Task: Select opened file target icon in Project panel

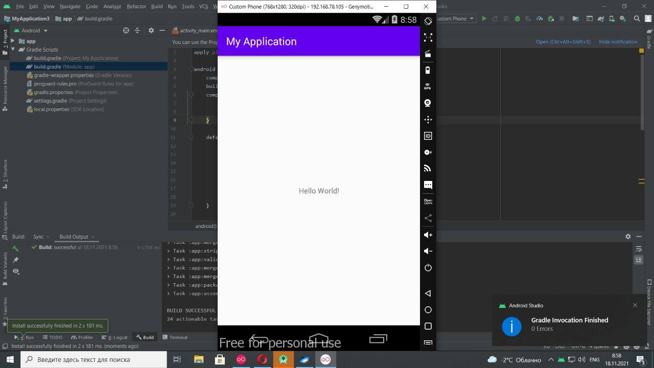Action: click(126, 31)
